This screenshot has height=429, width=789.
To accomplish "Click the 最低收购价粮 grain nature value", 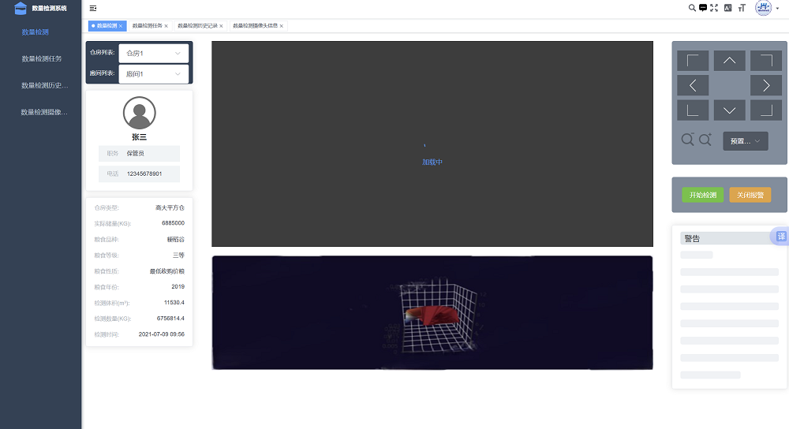I will point(167,271).
